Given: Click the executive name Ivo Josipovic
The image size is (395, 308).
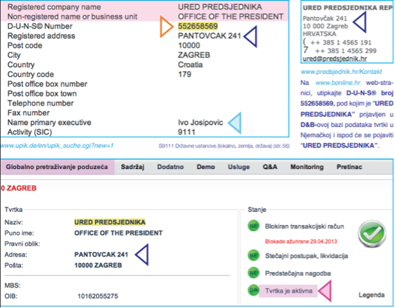Looking at the screenshot, I should pyautogui.click(x=201, y=123).
